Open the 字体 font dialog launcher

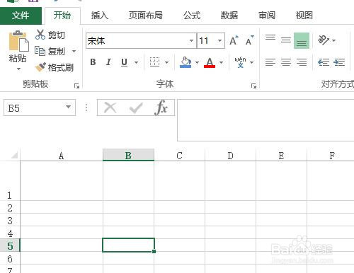point(253,86)
